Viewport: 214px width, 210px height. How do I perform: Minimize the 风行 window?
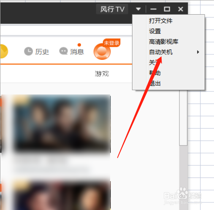(153, 9)
